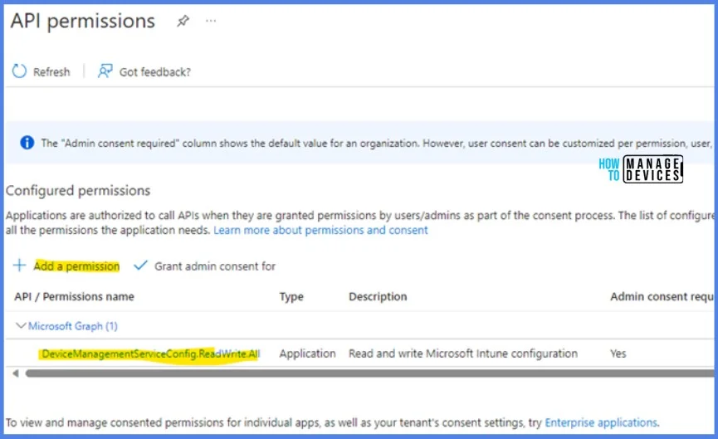The height and width of the screenshot is (439, 718).
Task: Click the checkmark icon for admin consent
Action: [140, 265]
